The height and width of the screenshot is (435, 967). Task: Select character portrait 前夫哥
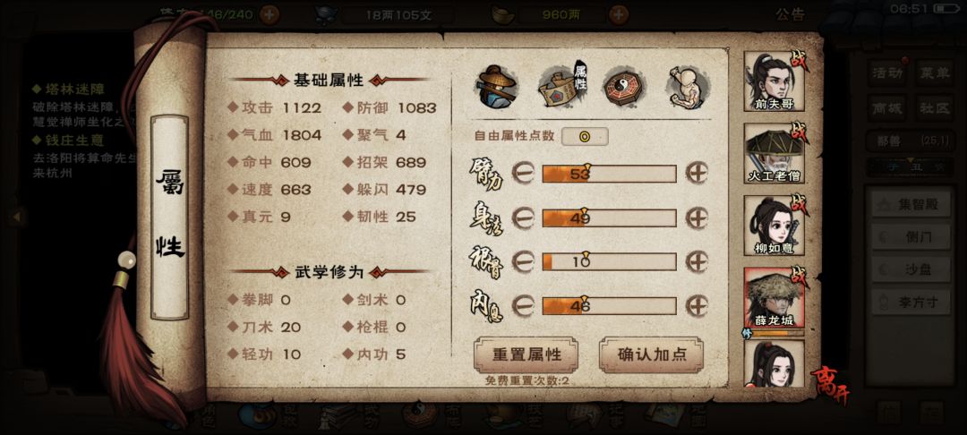click(774, 81)
